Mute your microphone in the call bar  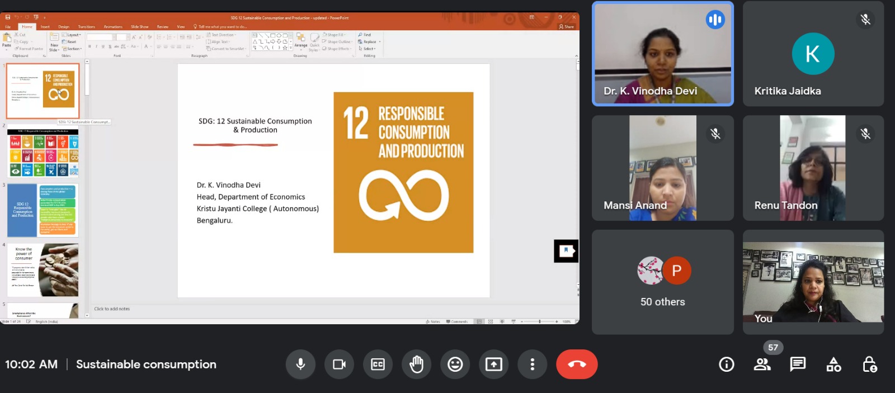[x=300, y=364]
